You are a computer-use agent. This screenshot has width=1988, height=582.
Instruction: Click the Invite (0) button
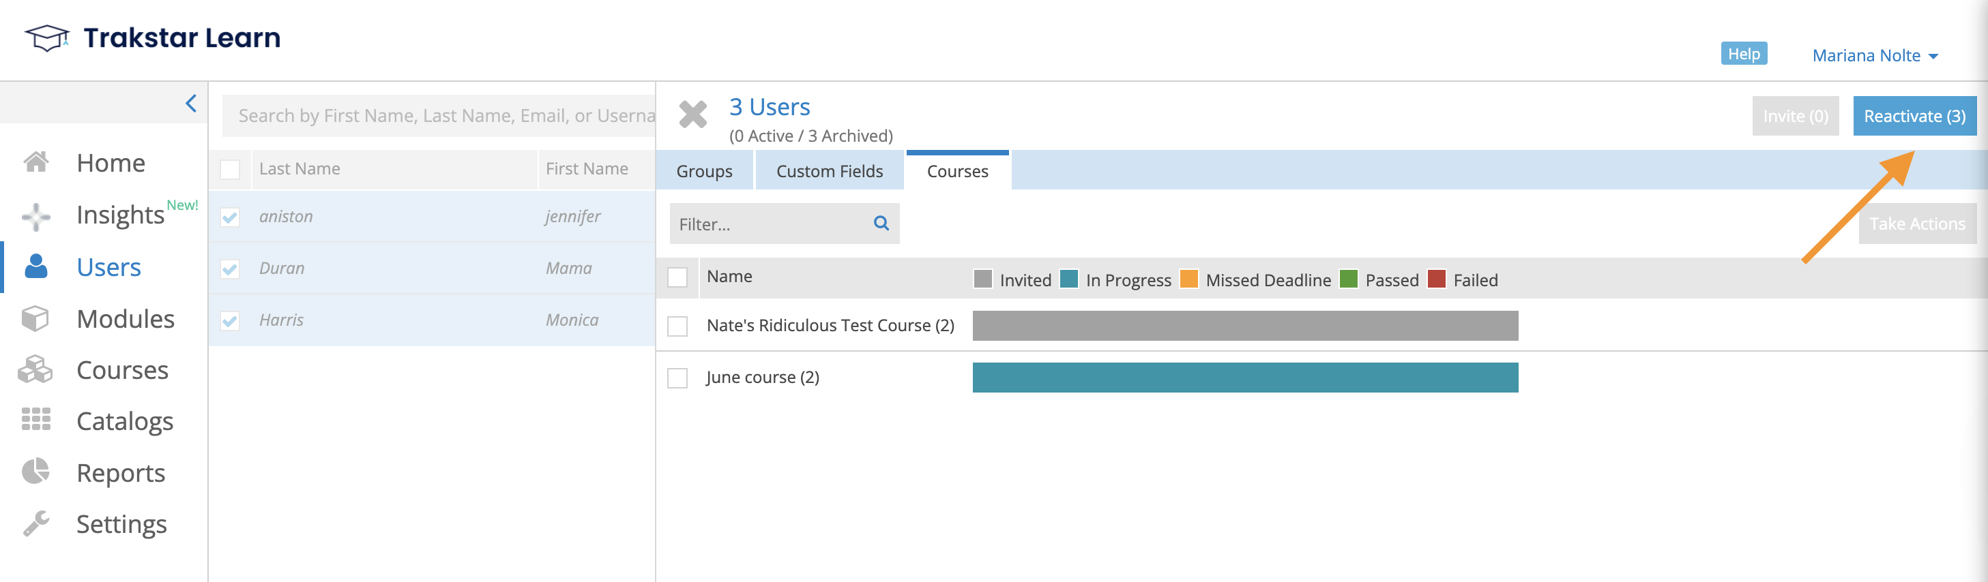pos(1795,116)
